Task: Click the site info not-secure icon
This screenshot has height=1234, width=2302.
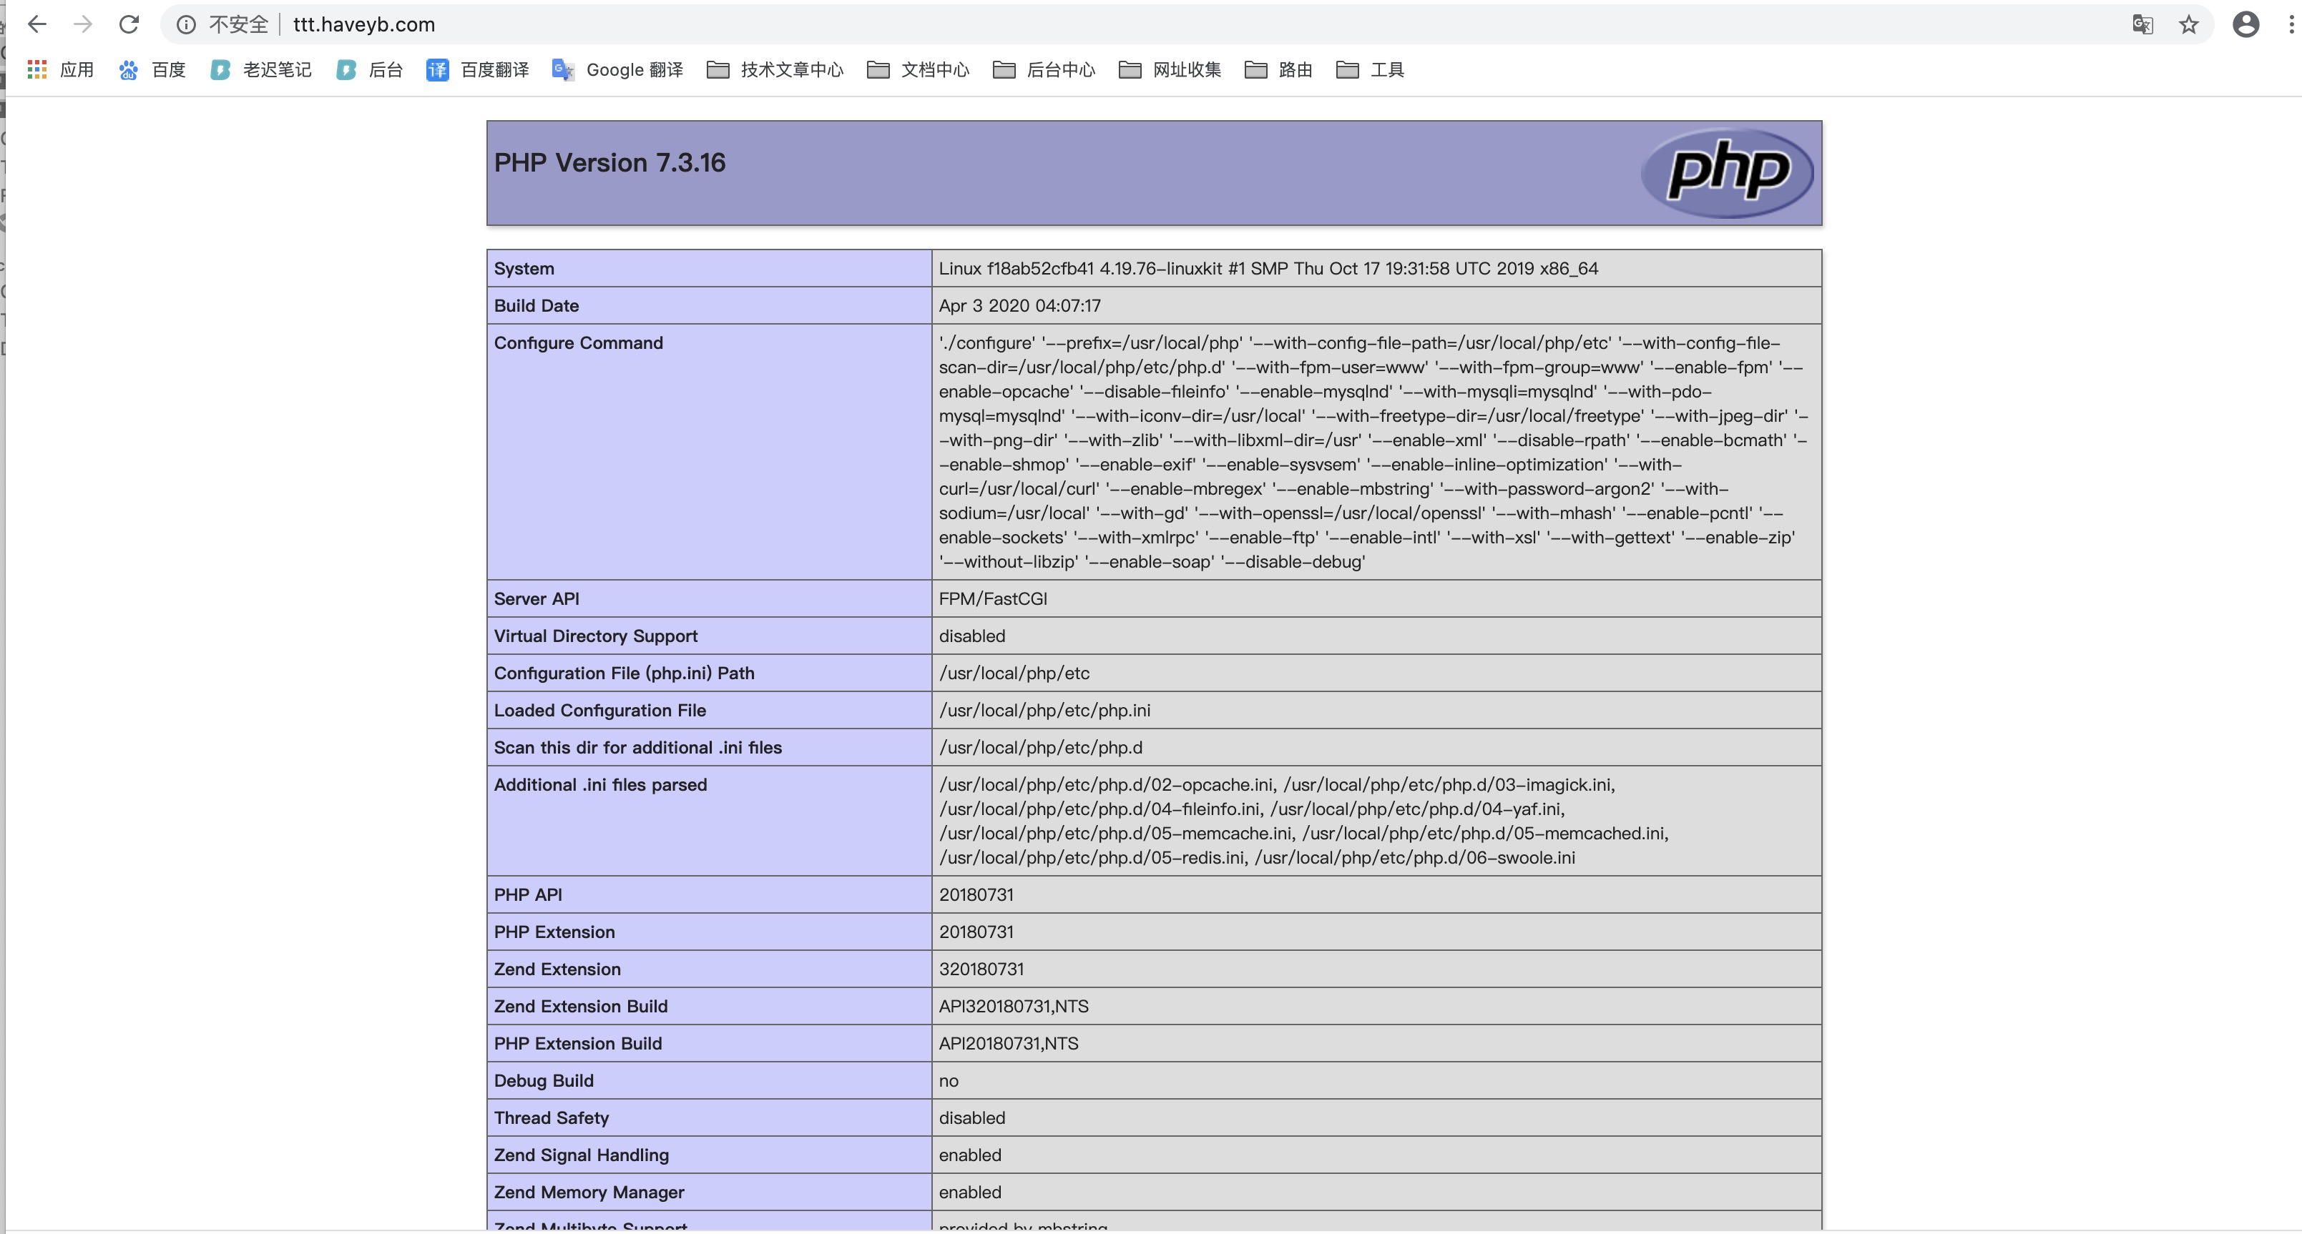Action: click(x=186, y=25)
